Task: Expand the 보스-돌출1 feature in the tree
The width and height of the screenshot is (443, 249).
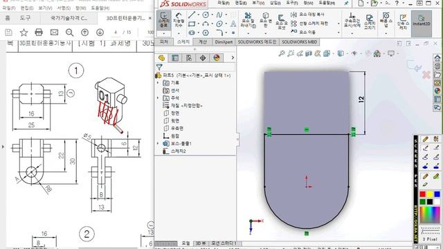Action: pyautogui.click(x=158, y=143)
